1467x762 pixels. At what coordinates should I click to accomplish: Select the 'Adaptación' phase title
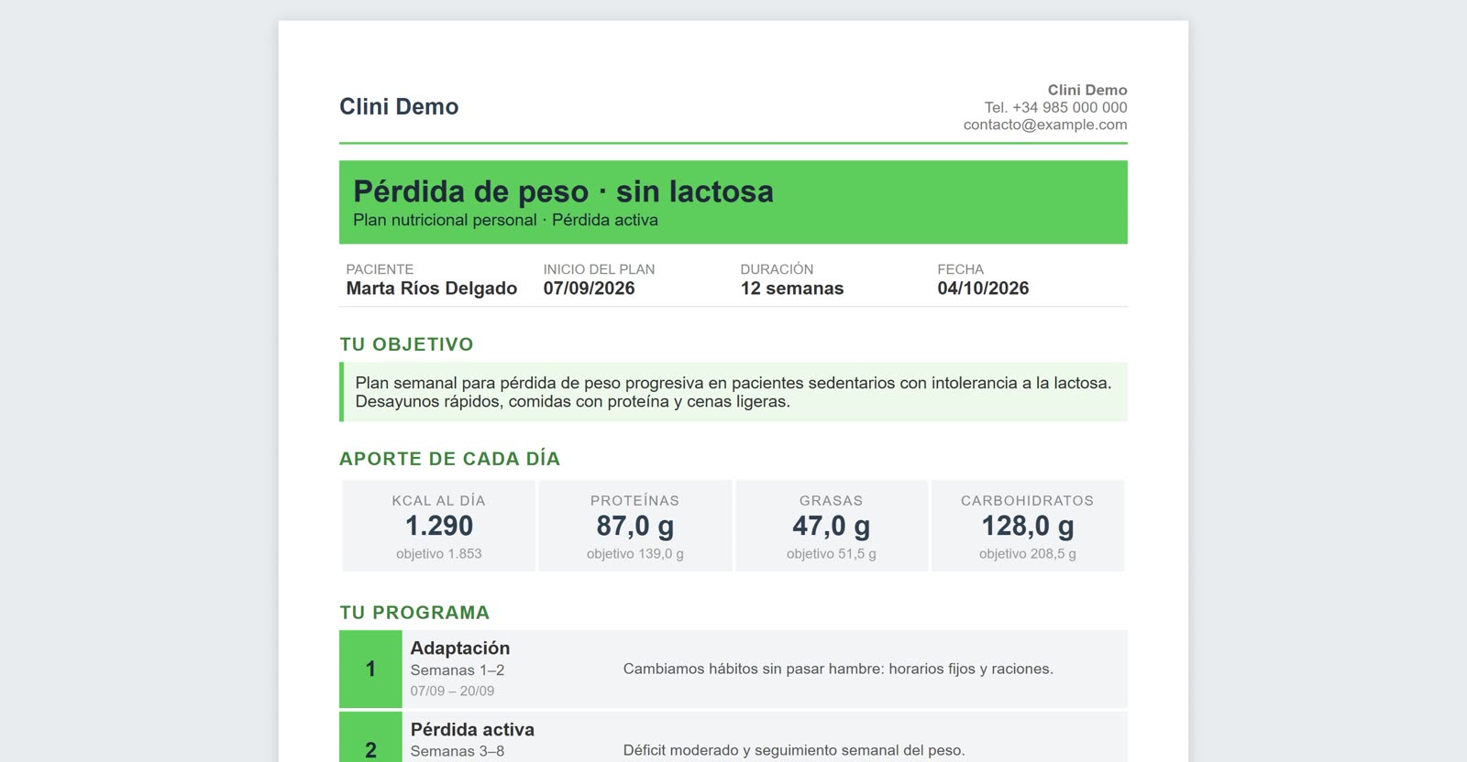460,648
